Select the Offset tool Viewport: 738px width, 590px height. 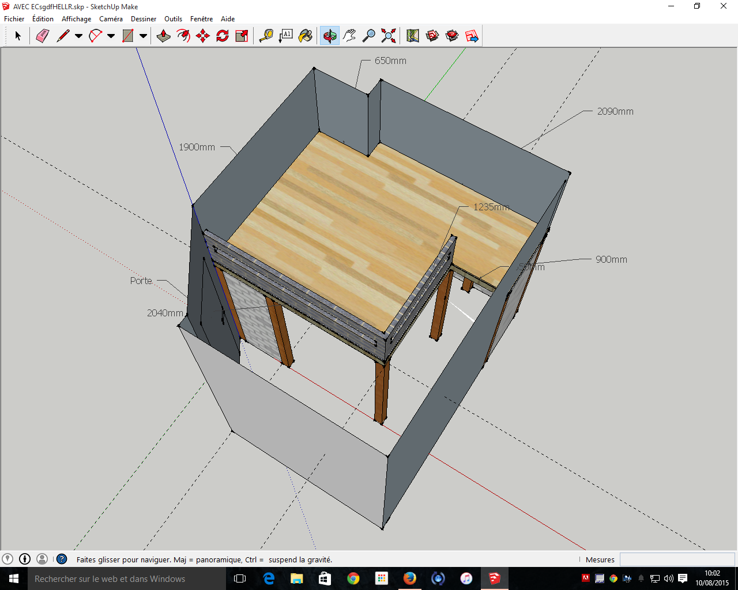pyautogui.click(x=183, y=36)
